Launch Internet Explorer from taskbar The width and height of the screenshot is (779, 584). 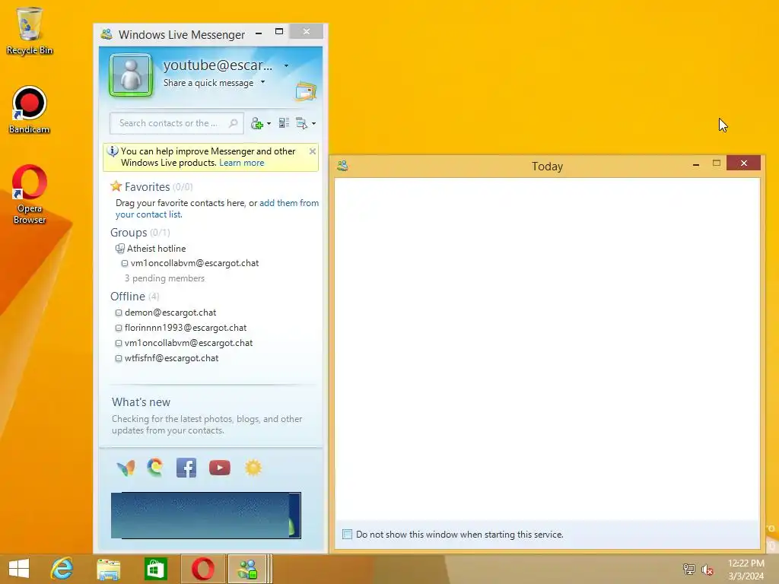(62, 569)
